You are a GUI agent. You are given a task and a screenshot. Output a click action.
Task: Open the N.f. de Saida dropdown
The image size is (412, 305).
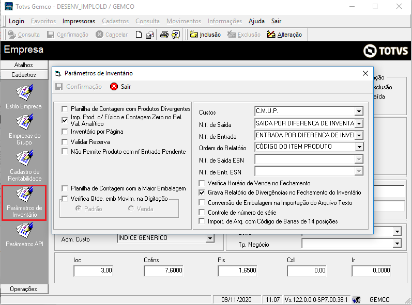359,123
